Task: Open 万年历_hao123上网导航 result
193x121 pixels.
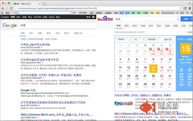Action: point(36,44)
